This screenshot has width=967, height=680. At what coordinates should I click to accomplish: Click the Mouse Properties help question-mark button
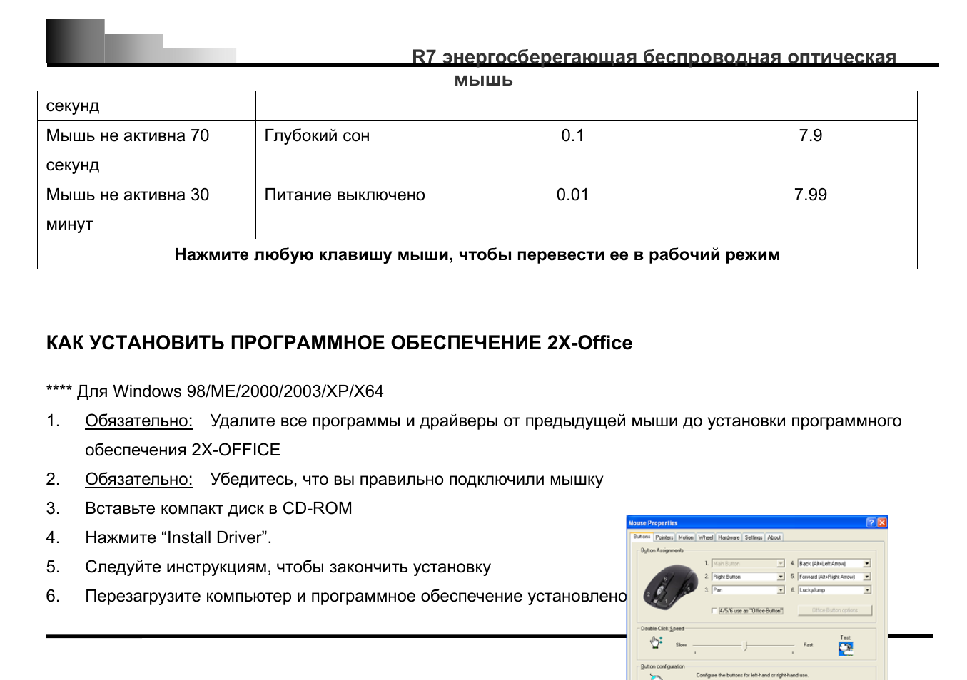tap(871, 523)
